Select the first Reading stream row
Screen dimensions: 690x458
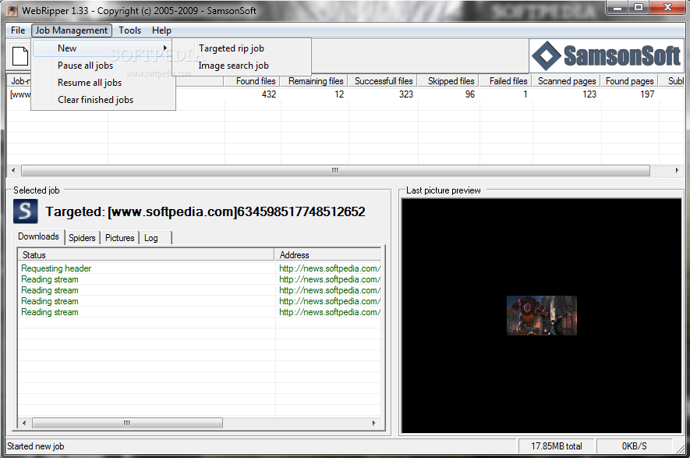tap(200, 279)
